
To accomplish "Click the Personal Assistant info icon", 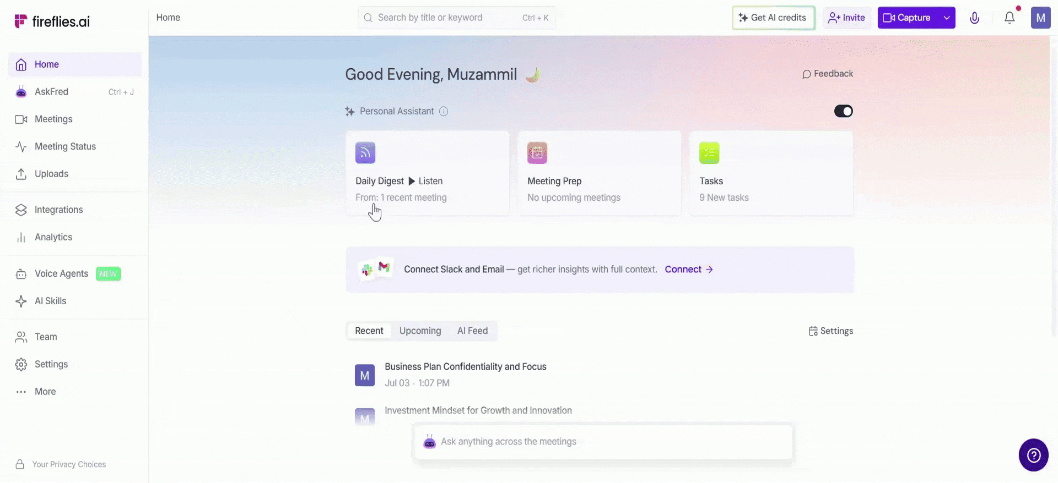I will (x=444, y=111).
